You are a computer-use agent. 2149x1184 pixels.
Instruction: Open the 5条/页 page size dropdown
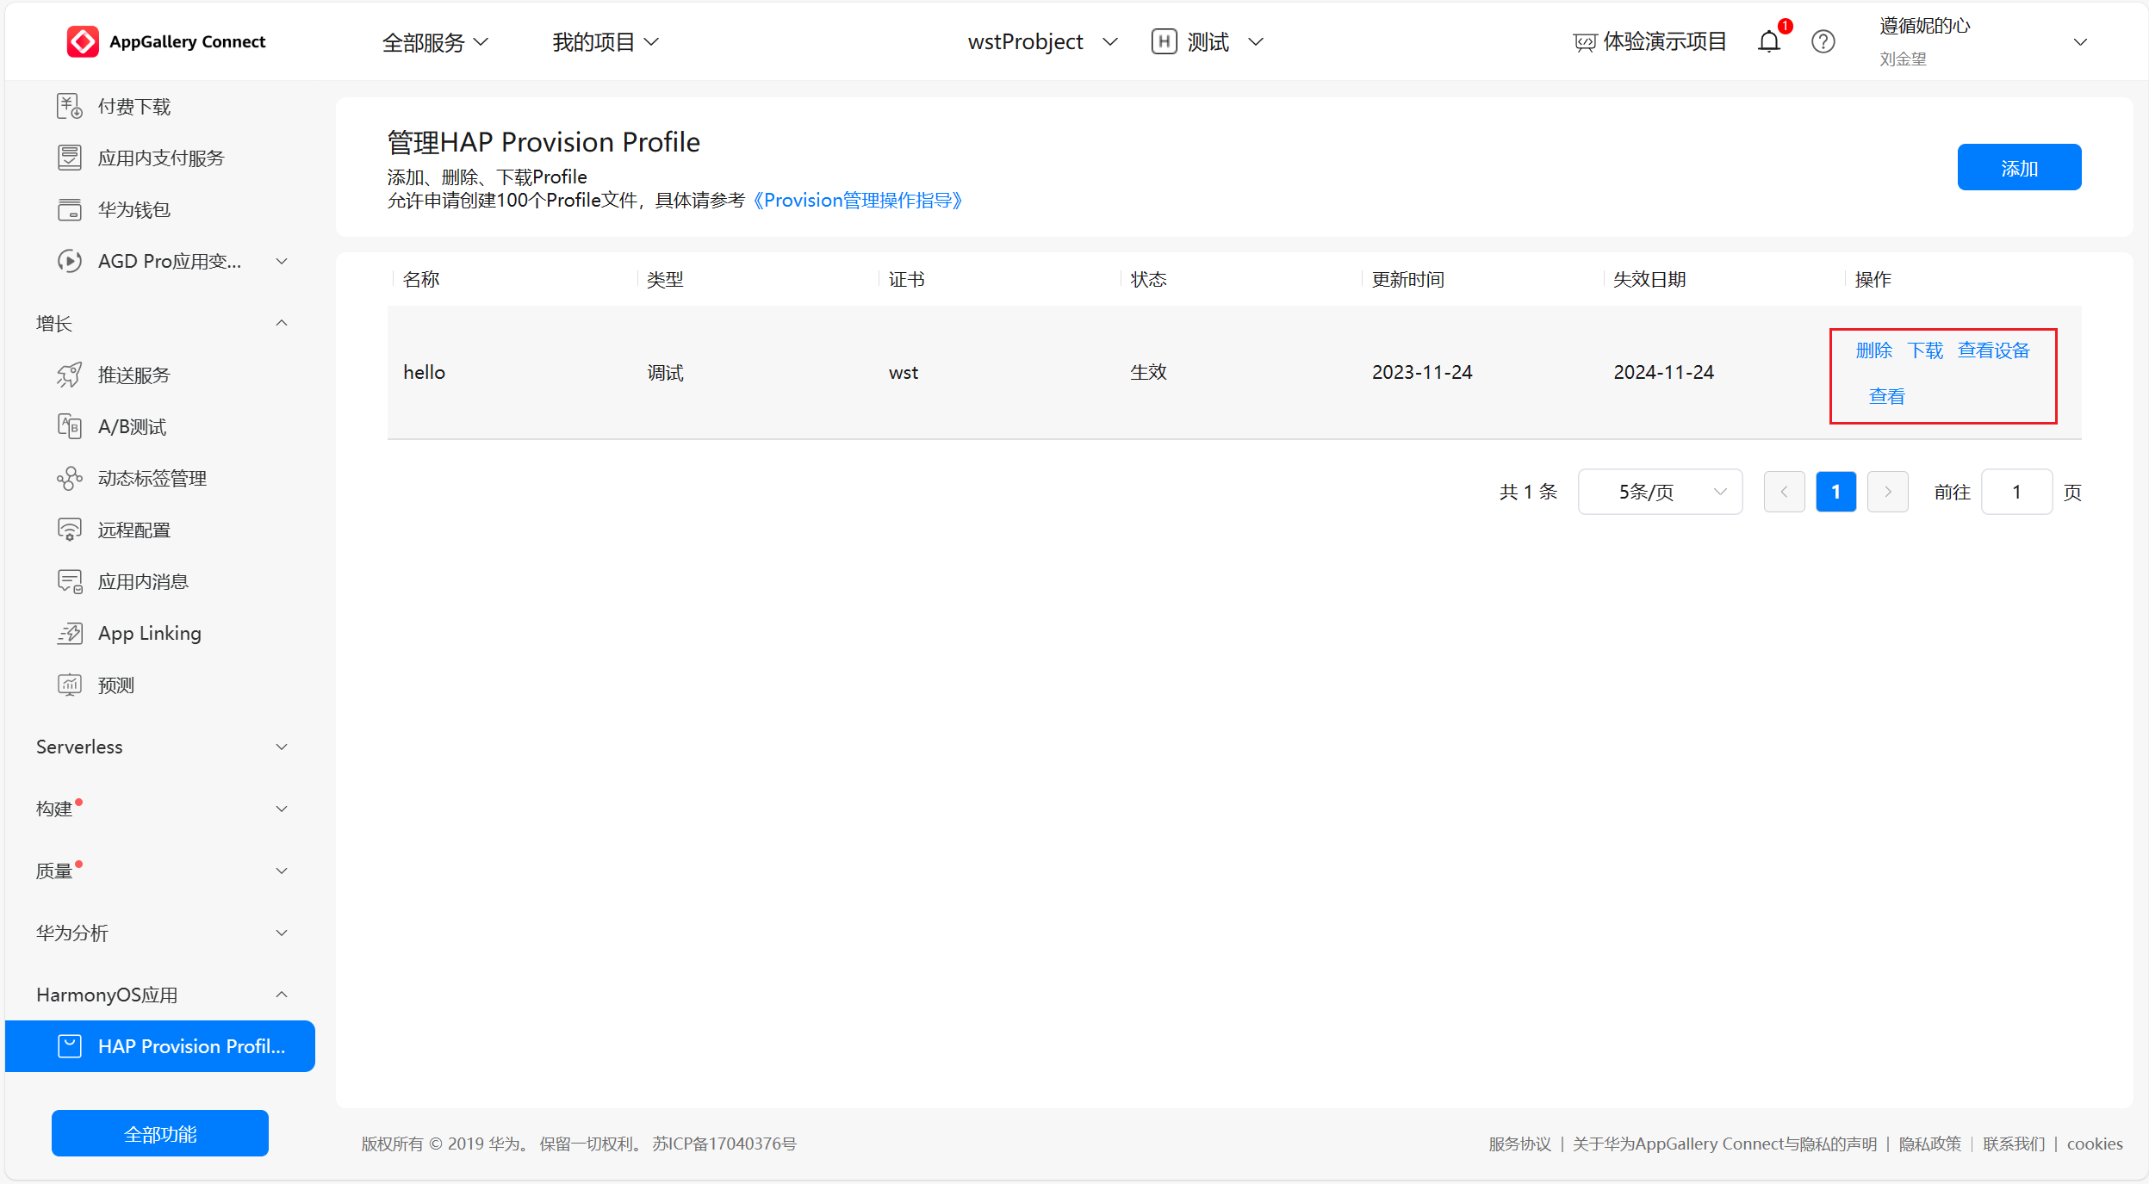[x=1660, y=492]
